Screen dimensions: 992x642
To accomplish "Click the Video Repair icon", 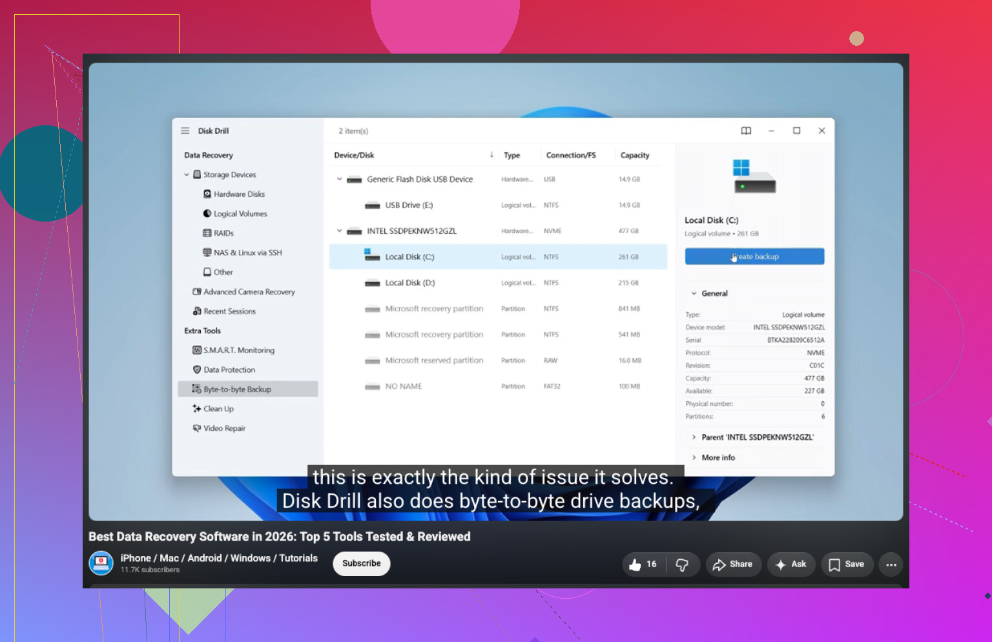I will (197, 428).
